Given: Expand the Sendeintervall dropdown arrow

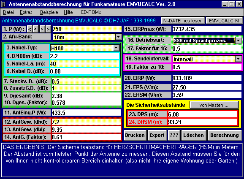Looking at the screenshot, I should [239, 59].
